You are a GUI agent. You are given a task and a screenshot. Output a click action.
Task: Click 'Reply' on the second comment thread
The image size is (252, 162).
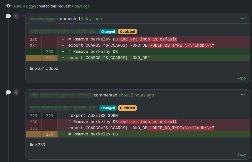241,155
